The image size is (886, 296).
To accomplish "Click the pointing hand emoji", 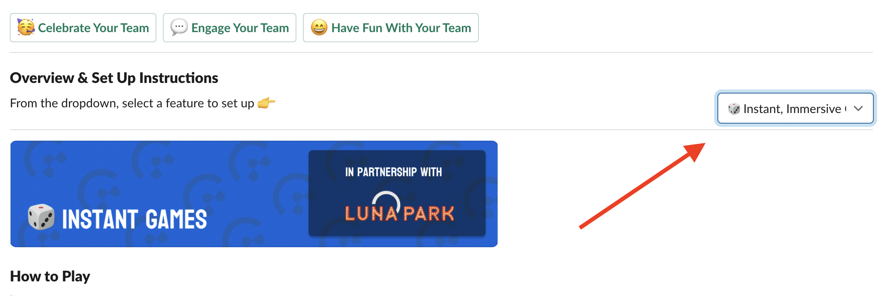I will (266, 103).
